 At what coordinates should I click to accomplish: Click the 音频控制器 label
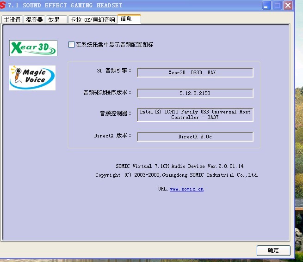[x=116, y=113]
